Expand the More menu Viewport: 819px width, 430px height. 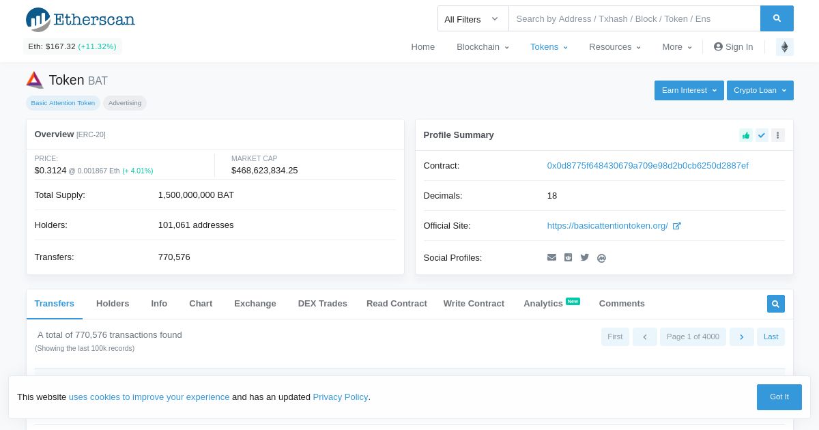coord(677,47)
